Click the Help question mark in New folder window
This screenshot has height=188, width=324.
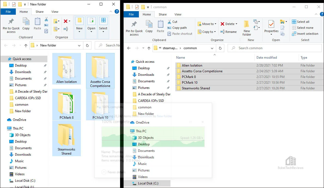click(x=117, y=11)
